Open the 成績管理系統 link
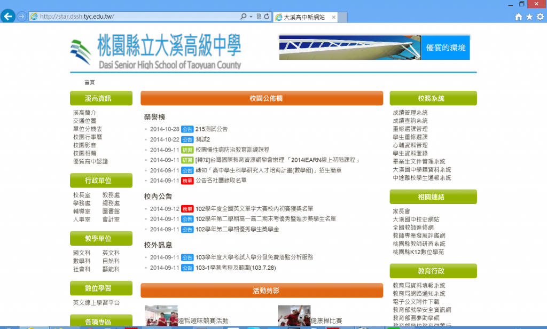The height and width of the screenshot is (329, 547). (410, 113)
